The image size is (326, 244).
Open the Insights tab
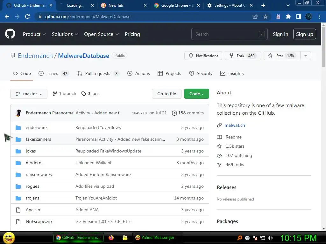(x=232, y=73)
